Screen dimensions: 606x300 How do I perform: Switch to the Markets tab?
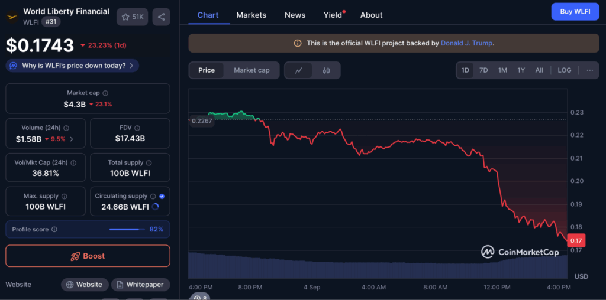(x=251, y=15)
